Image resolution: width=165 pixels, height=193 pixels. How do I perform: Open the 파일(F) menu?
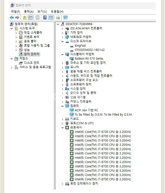point(15,12)
